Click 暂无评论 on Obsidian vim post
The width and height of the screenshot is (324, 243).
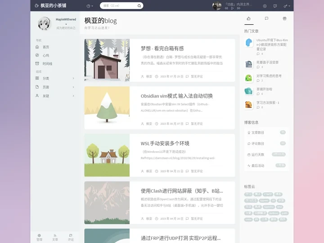point(197,124)
